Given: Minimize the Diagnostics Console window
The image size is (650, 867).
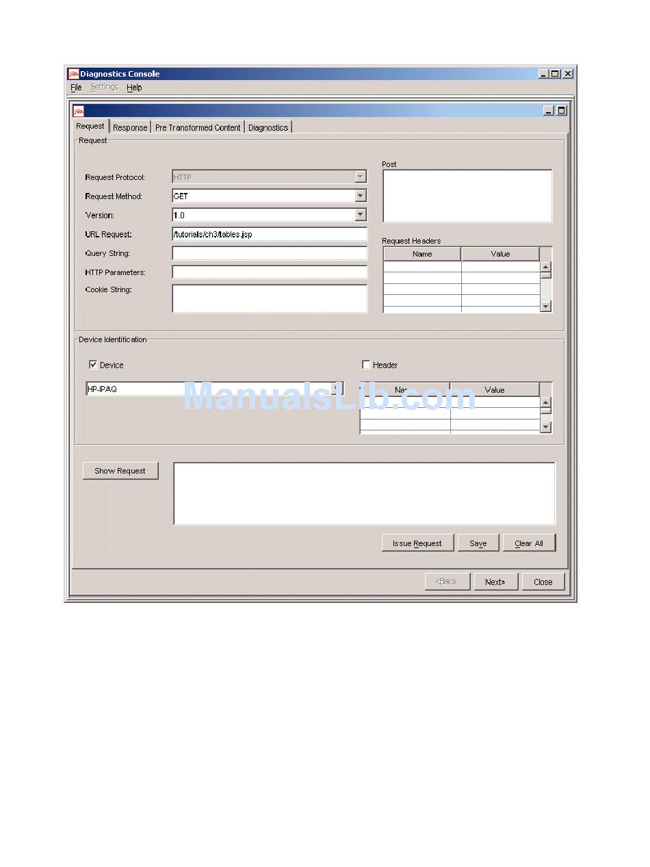Looking at the screenshot, I should pos(543,74).
